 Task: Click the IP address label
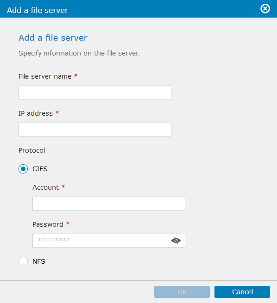36,113
